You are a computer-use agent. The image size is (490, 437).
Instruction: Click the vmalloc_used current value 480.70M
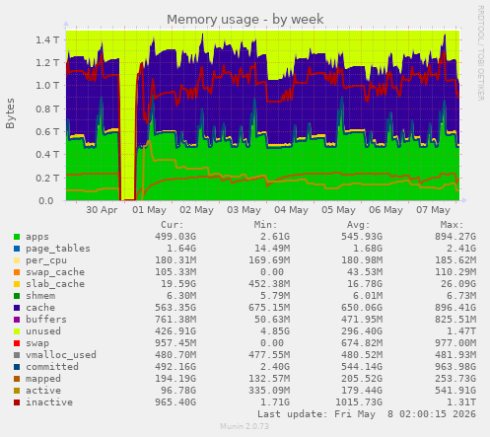click(175, 355)
